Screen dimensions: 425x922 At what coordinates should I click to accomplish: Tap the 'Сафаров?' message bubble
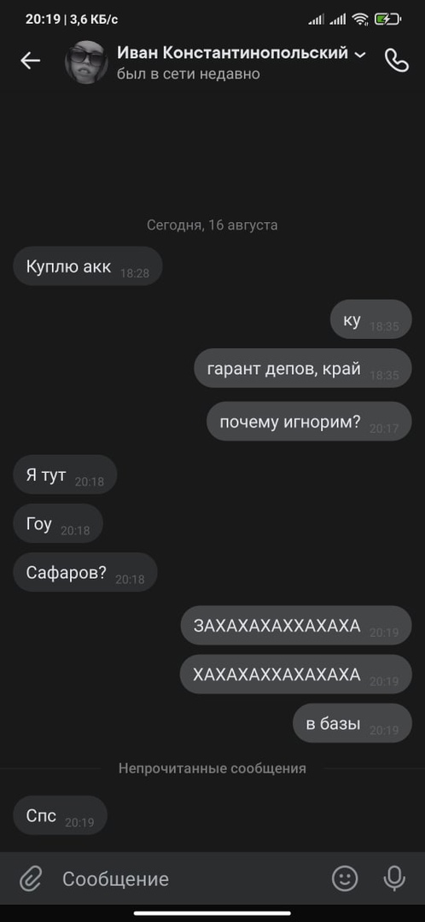coord(85,572)
